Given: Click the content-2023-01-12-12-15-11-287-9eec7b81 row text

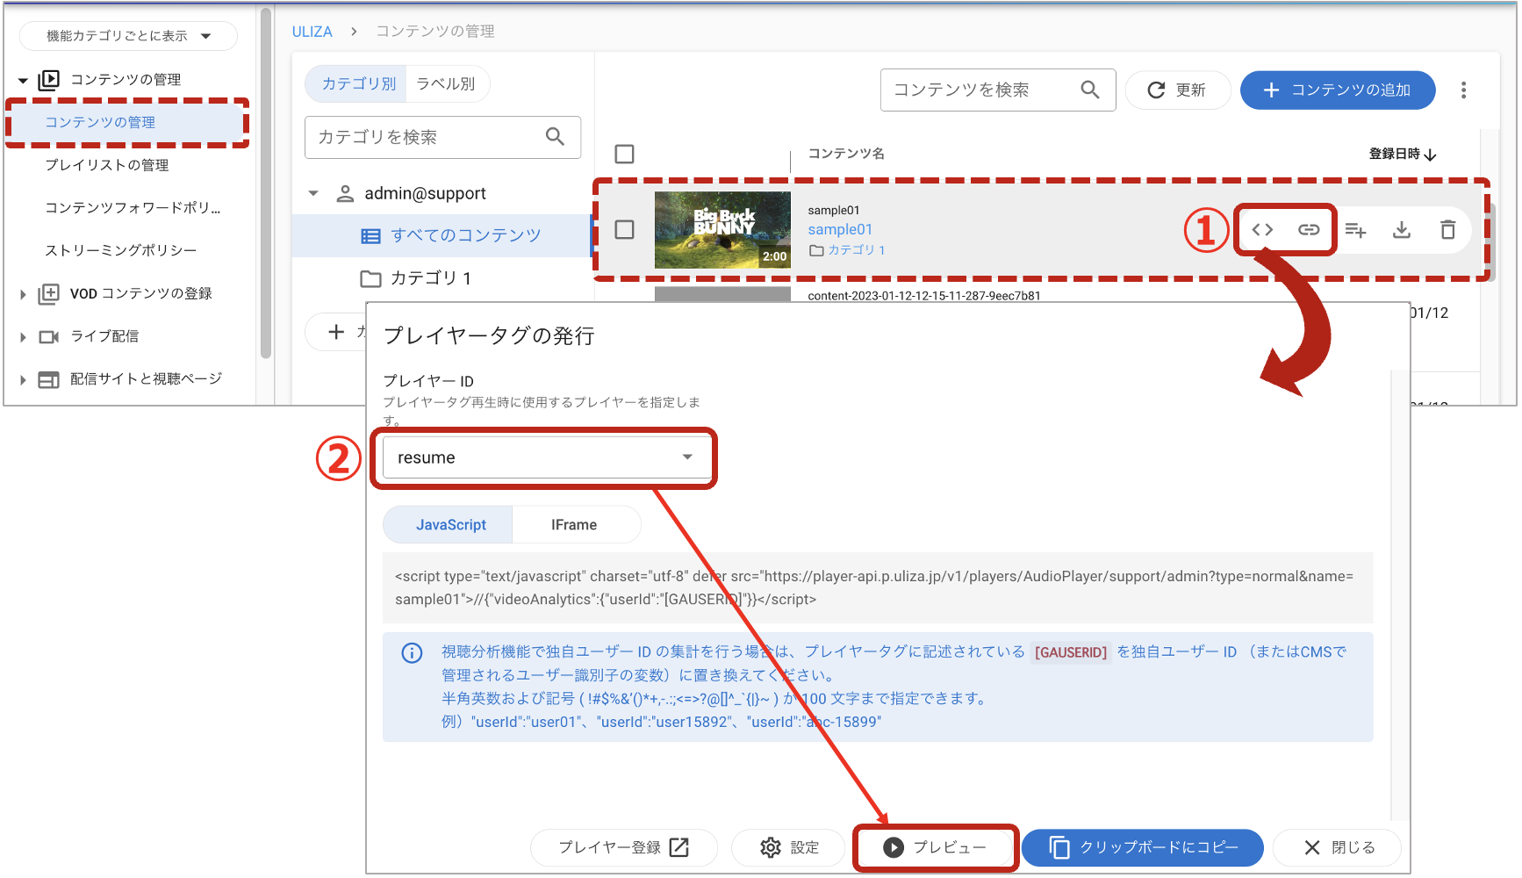Looking at the screenshot, I should pos(923,296).
